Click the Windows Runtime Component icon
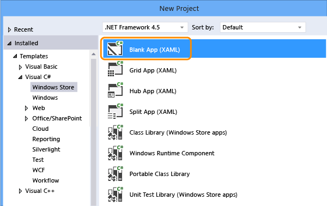327x206 pixels. tap(116, 153)
